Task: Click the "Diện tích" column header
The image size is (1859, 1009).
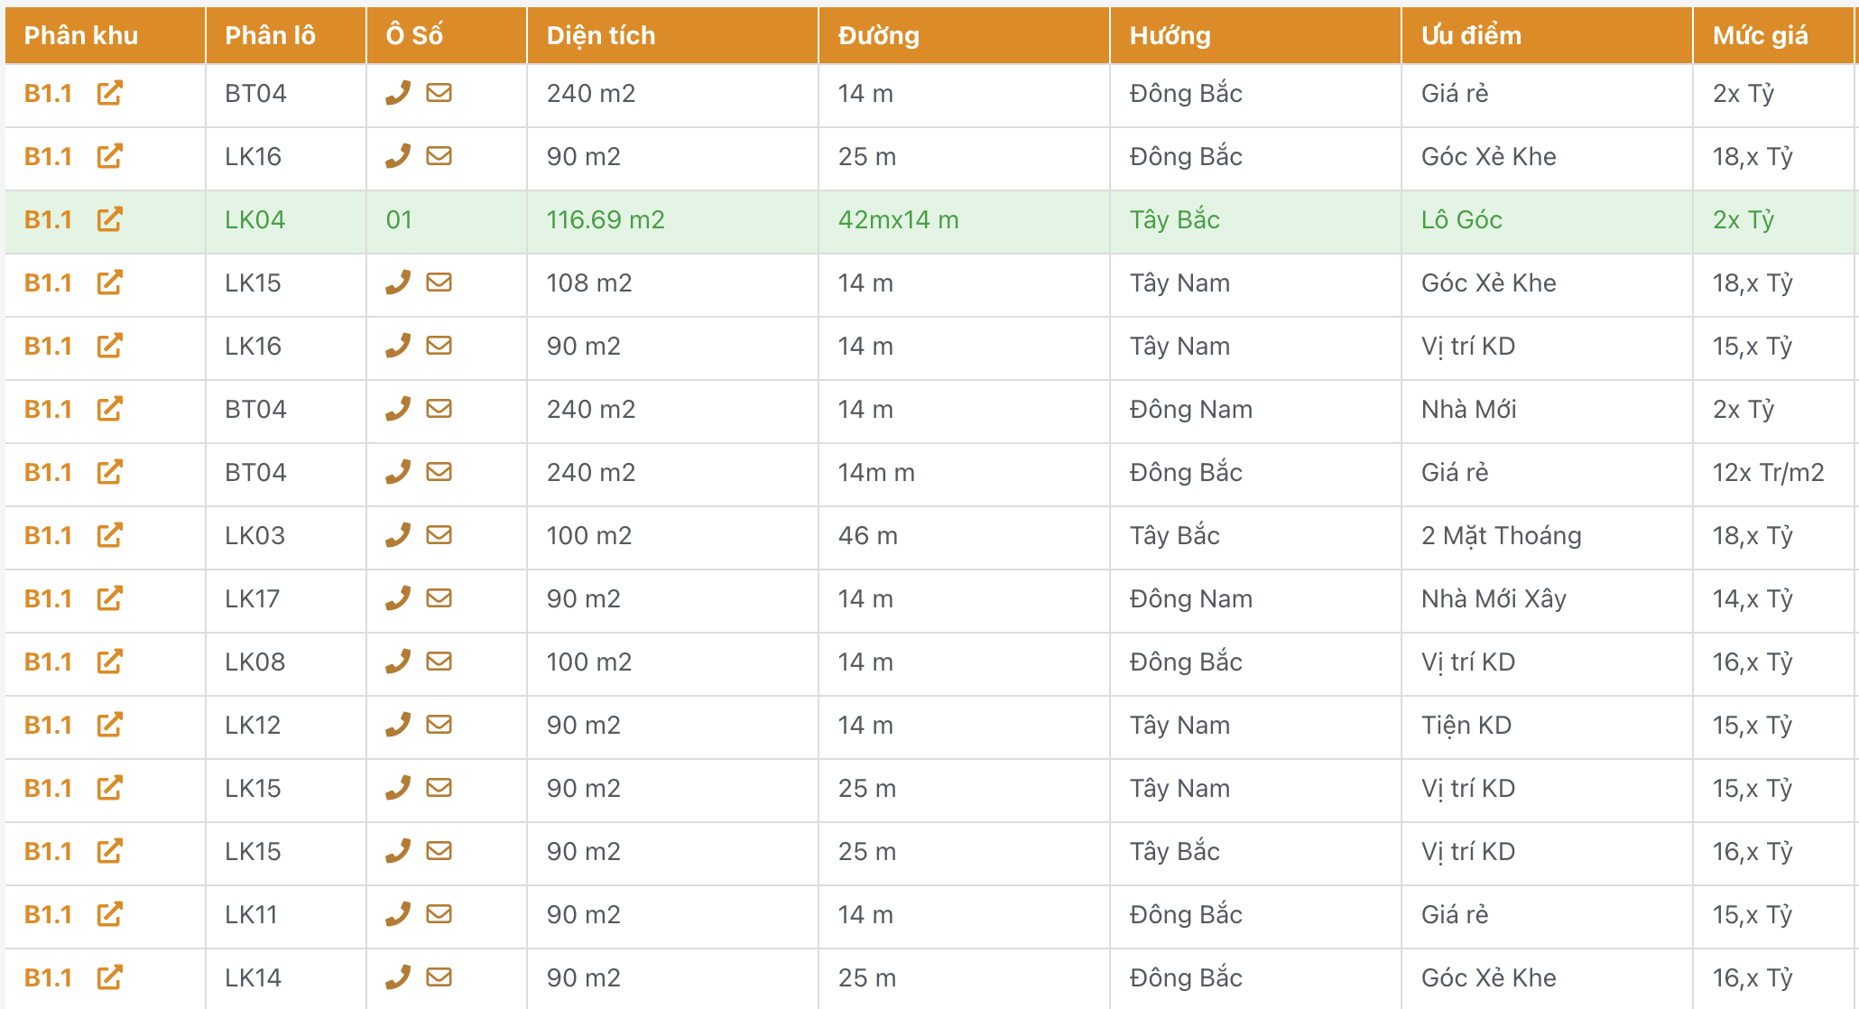Action: (x=601, y=35)
